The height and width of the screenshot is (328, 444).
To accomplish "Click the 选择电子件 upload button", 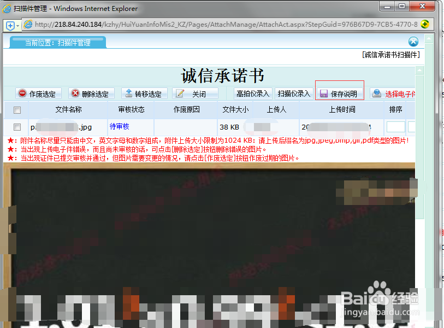I will tap(393, 93).
